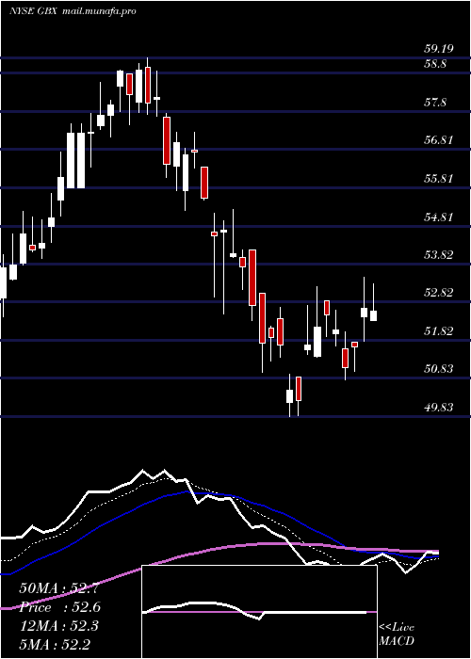Click the 52.82 price level label
The image size is (471, 659).
[438, 293]
